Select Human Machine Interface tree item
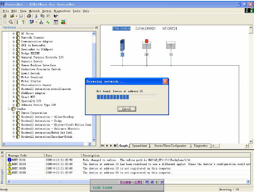The image size is (254, 193). (39, 65)
